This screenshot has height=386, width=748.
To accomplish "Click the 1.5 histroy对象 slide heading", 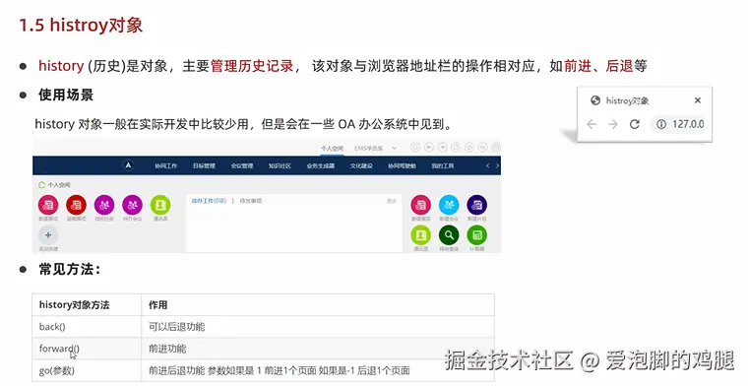I will coord(81,25).
